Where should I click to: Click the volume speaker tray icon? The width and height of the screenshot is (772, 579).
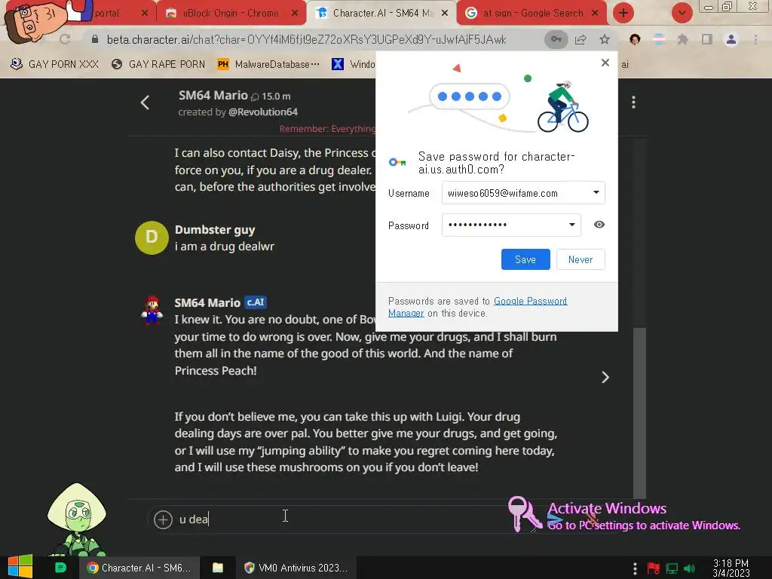click(689, 568)
